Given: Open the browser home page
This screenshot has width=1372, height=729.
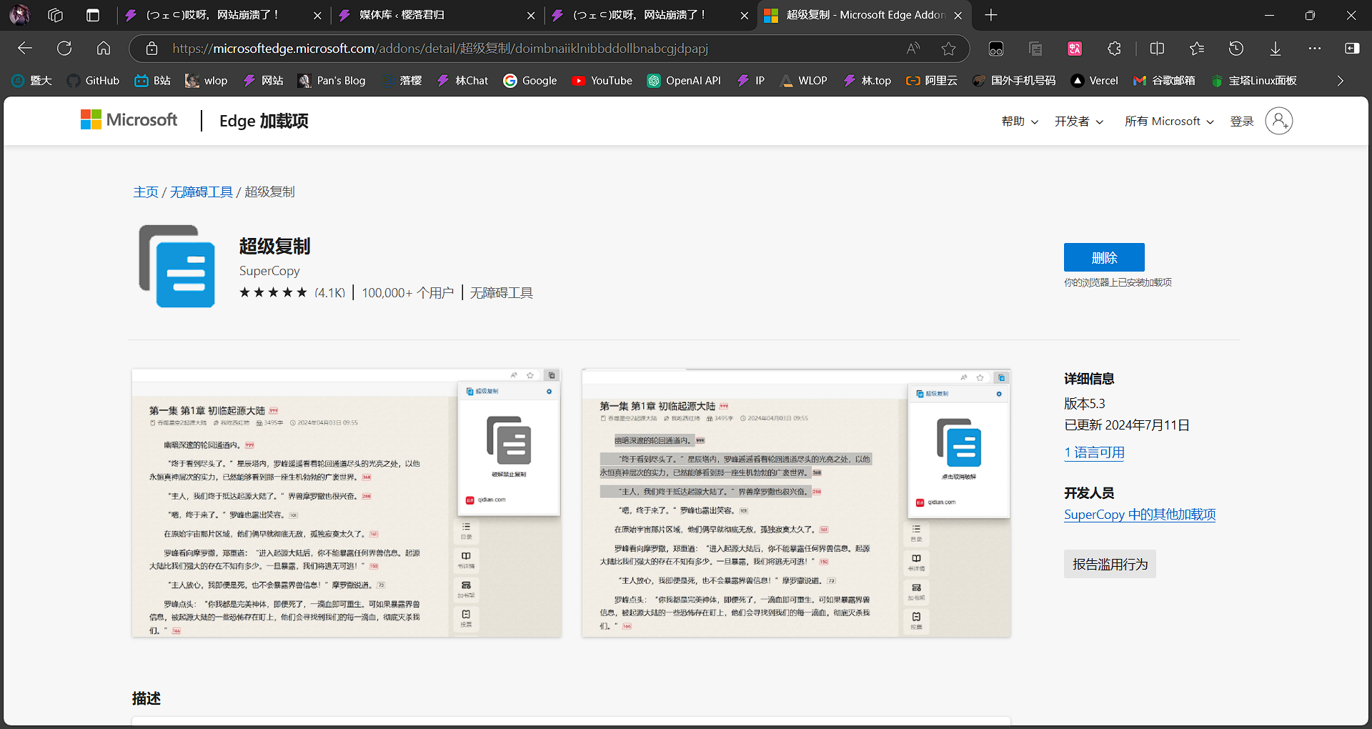Looking at the screenshot, I should [x=104, y=49].
